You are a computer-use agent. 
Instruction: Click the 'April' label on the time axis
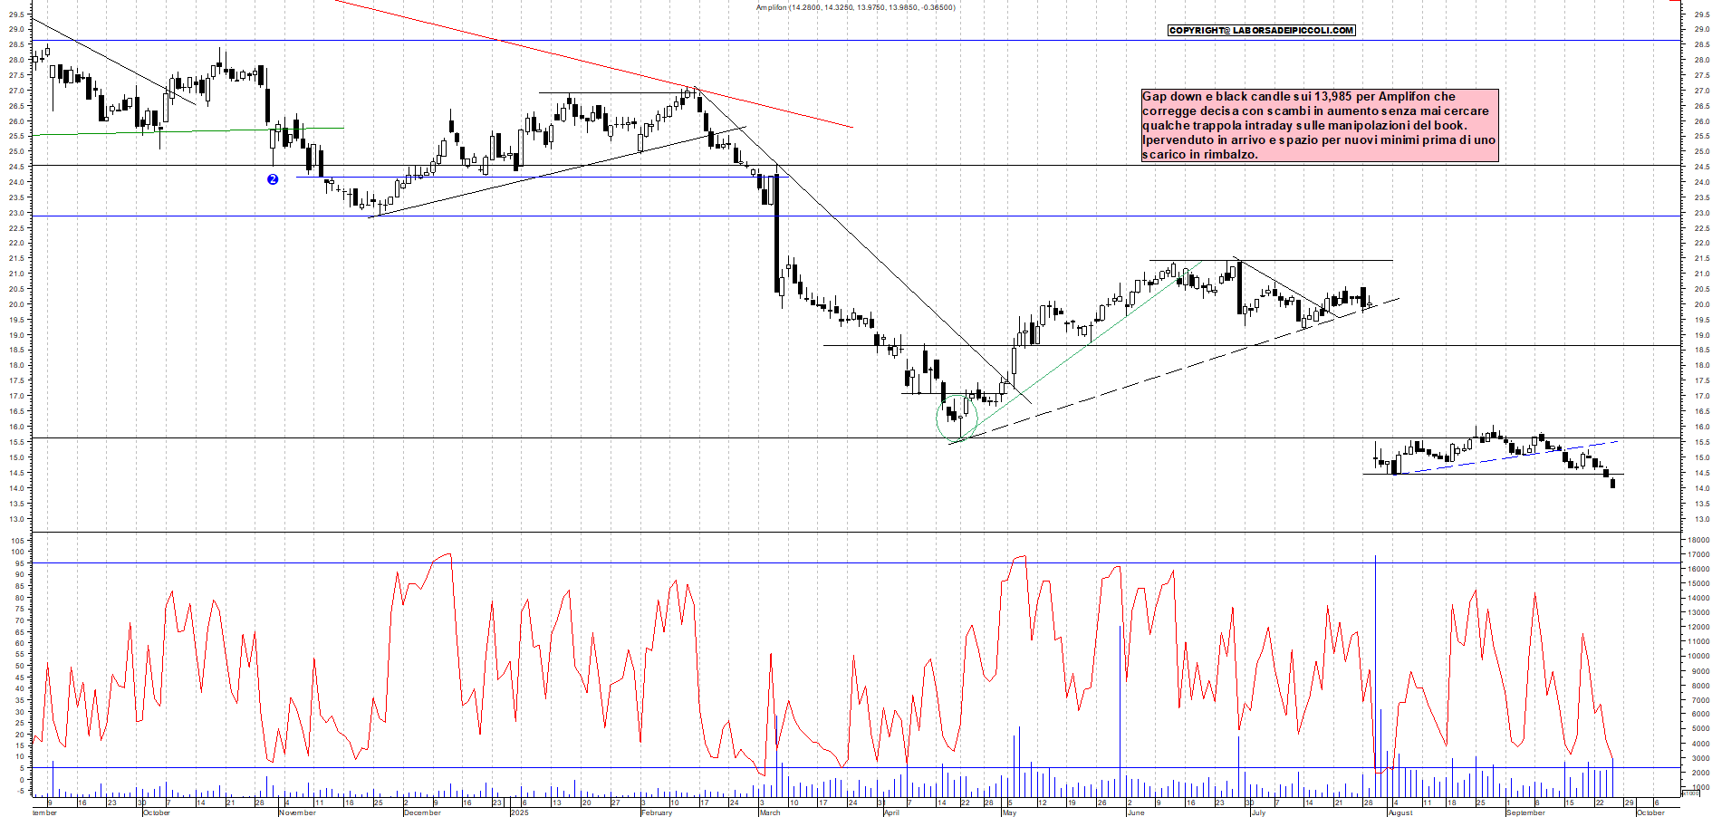pyautogui.click(x=891, y=812)
